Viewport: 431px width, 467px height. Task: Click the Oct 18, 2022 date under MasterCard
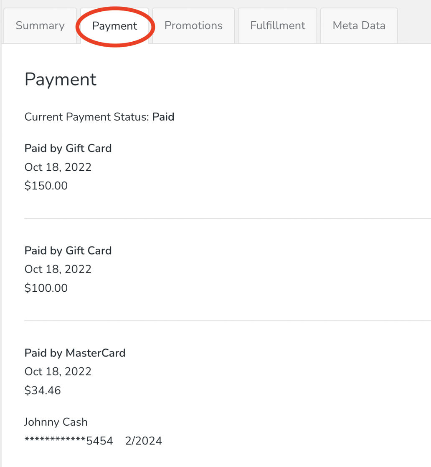coord(58,371)
